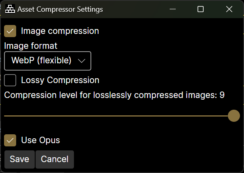Enable the Lossy Compression checkbox
Image resolution: width=244 pixels, height=173 pixels.
(x=10, y=80)
